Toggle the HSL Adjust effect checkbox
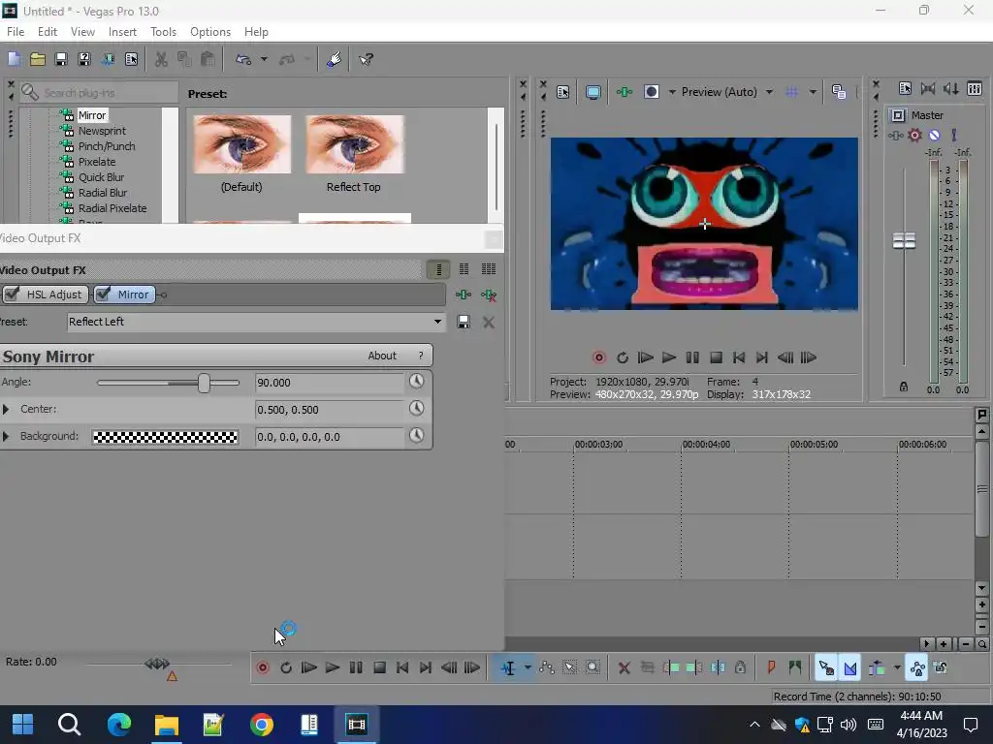 point(12,294)
